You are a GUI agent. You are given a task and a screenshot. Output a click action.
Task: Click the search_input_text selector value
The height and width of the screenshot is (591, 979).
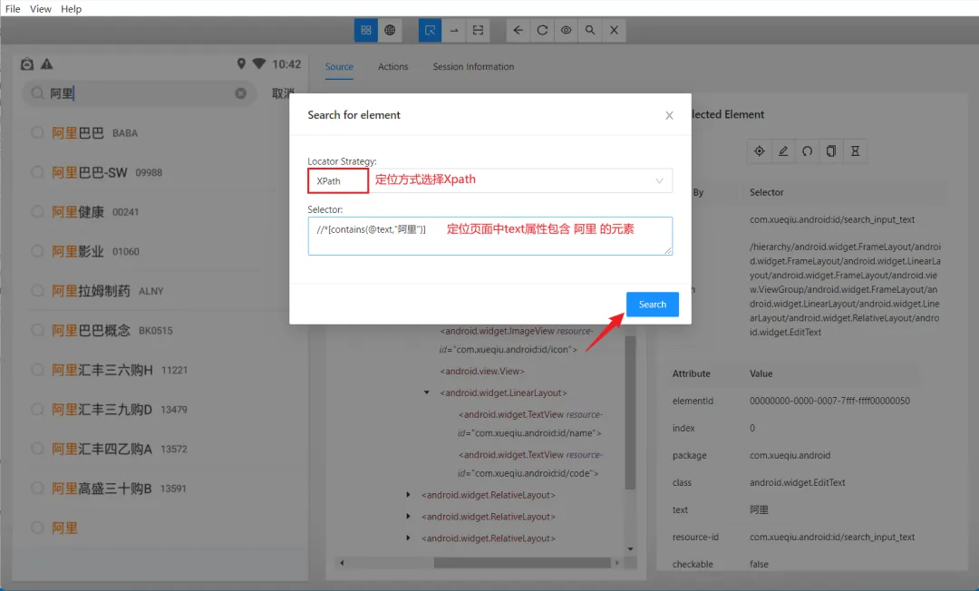point(831,219)
